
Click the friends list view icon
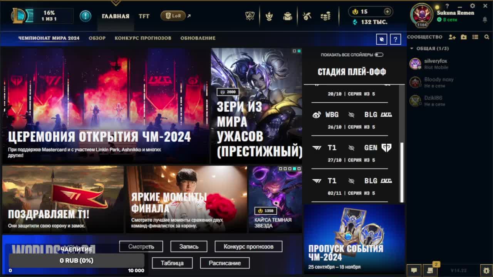(x=475, y=37)
